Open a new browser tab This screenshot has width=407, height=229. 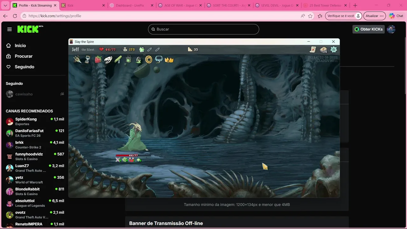(355, 5)
